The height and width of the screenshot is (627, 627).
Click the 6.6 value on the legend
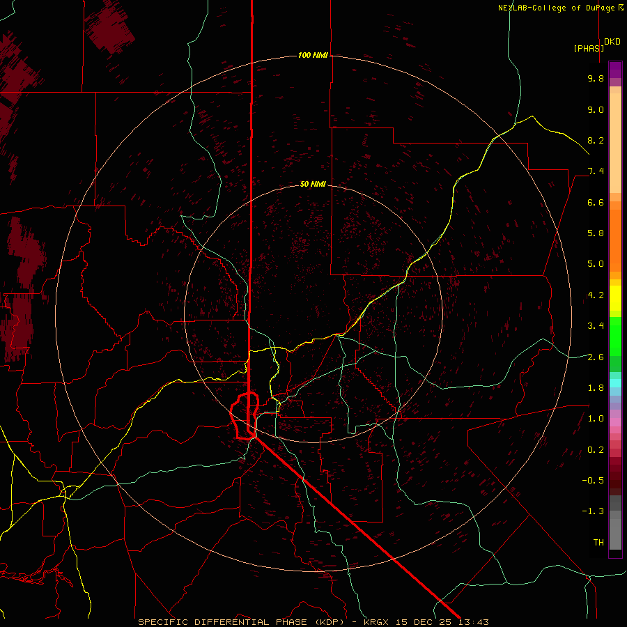596,202
